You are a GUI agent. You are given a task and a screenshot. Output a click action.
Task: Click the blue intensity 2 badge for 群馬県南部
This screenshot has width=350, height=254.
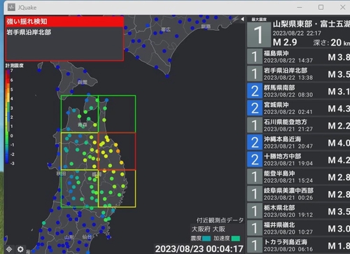click(255, 91)
